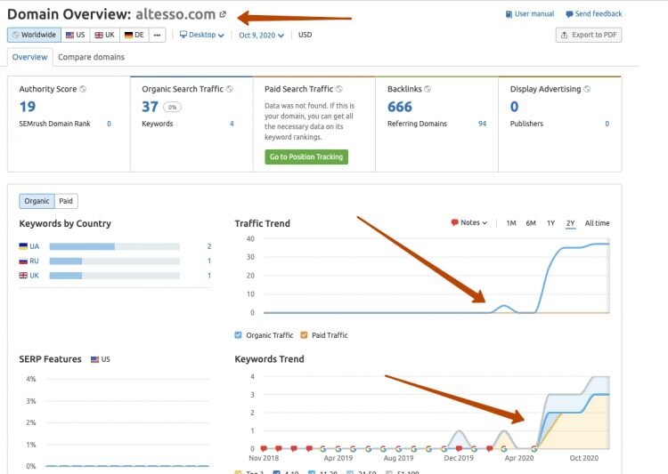Click the upload icon in Export to PDF

pyautogui.click(x=564, y=35)
